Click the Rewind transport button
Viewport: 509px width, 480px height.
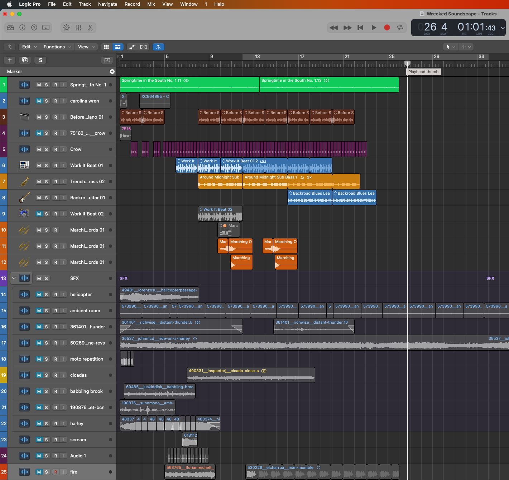[x=333, y=28]
